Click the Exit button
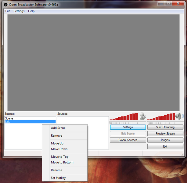Screen dimensions: 187x183 point(165,146)
